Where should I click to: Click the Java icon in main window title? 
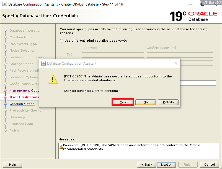(x=4, y=4)
